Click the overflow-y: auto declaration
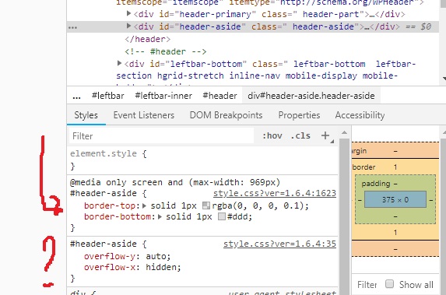The image size is (446, 295). 127,256
